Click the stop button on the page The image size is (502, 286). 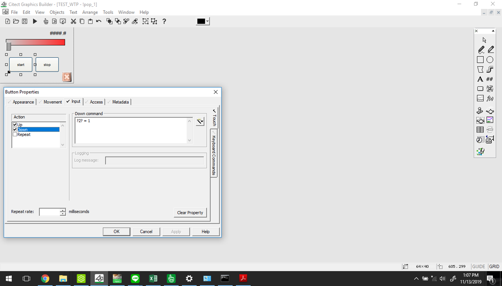click(x=47, y=64)
